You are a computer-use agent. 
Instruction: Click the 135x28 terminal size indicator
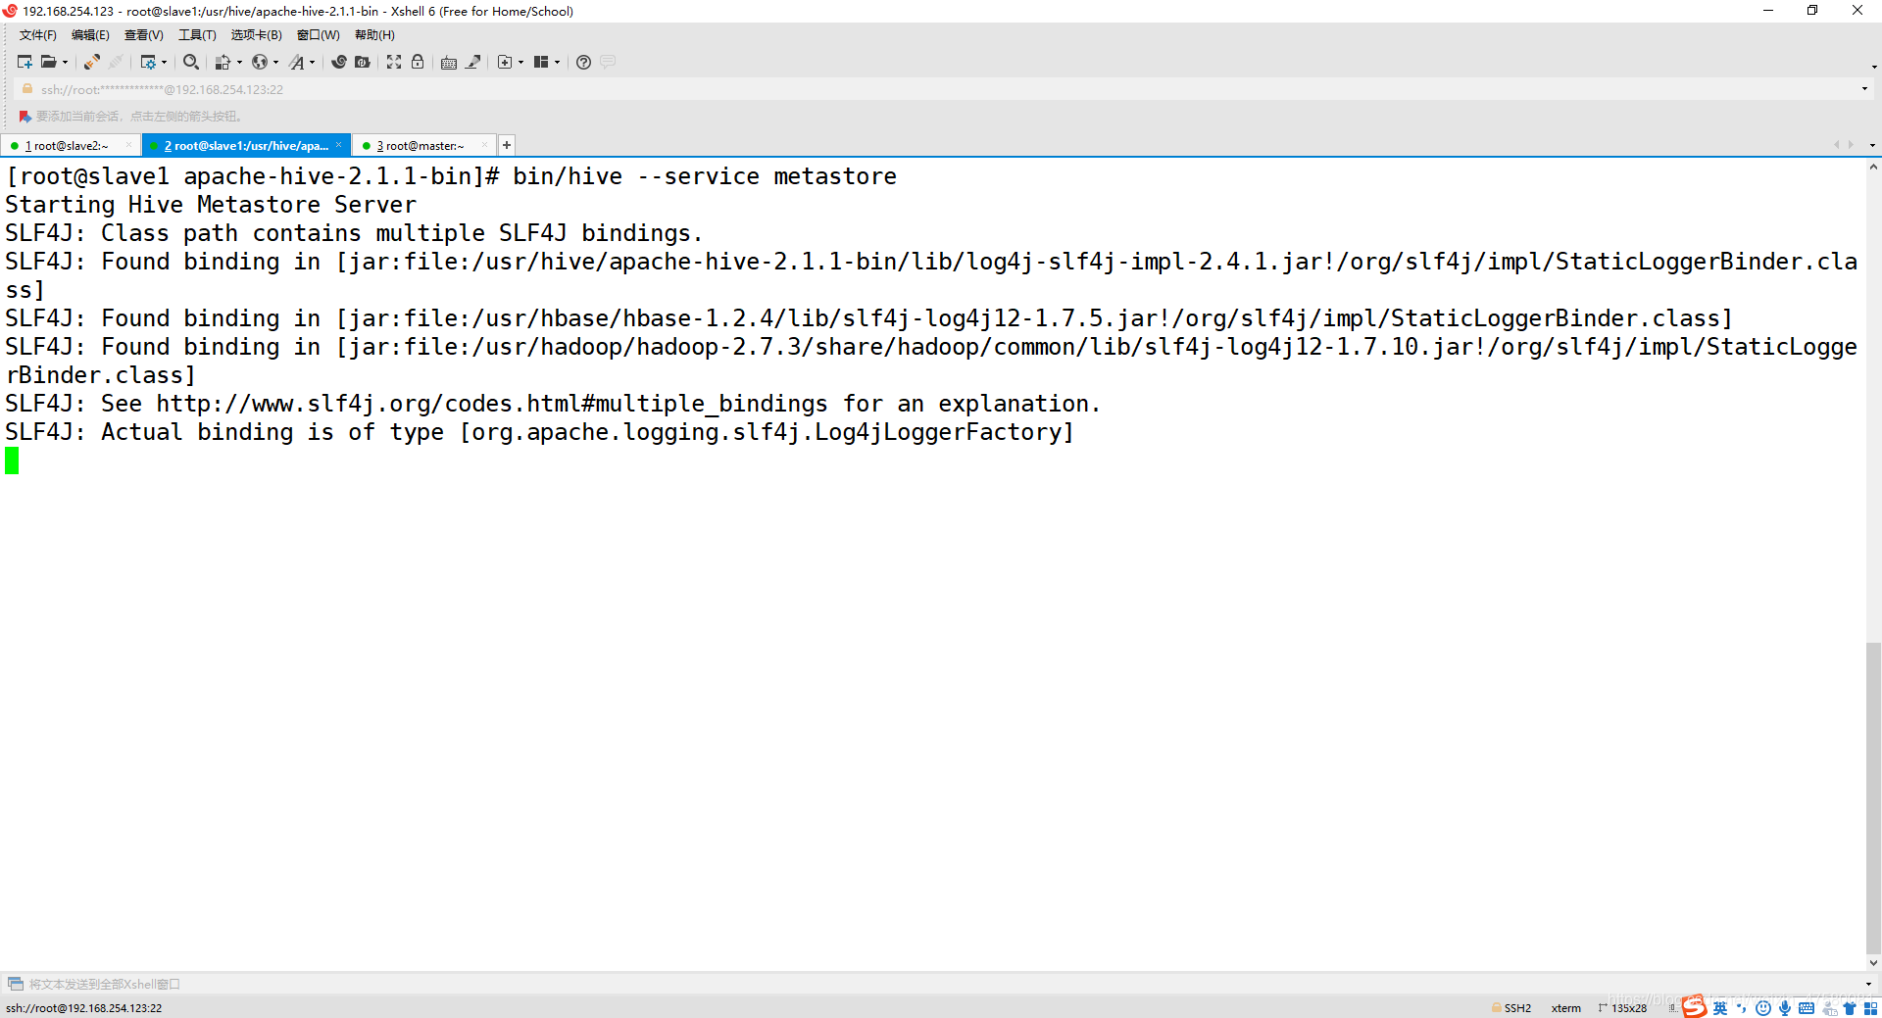point(1623,1008)
